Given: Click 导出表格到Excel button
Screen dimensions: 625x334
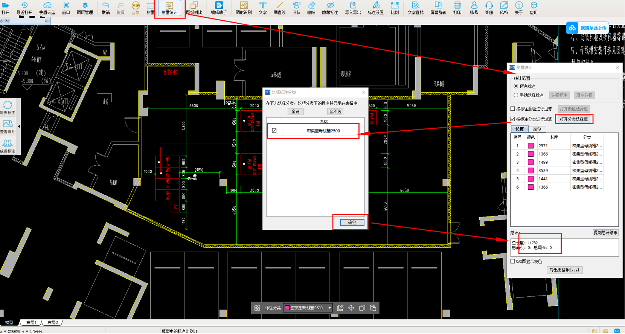Looking at the screenshot, I should [x=564, y=270].
